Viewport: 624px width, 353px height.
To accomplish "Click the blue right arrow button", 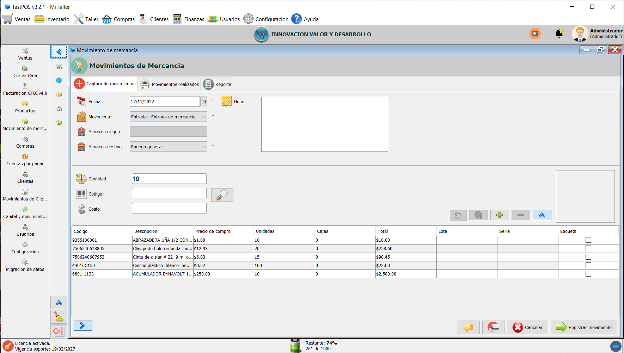I will click(83, 326).
